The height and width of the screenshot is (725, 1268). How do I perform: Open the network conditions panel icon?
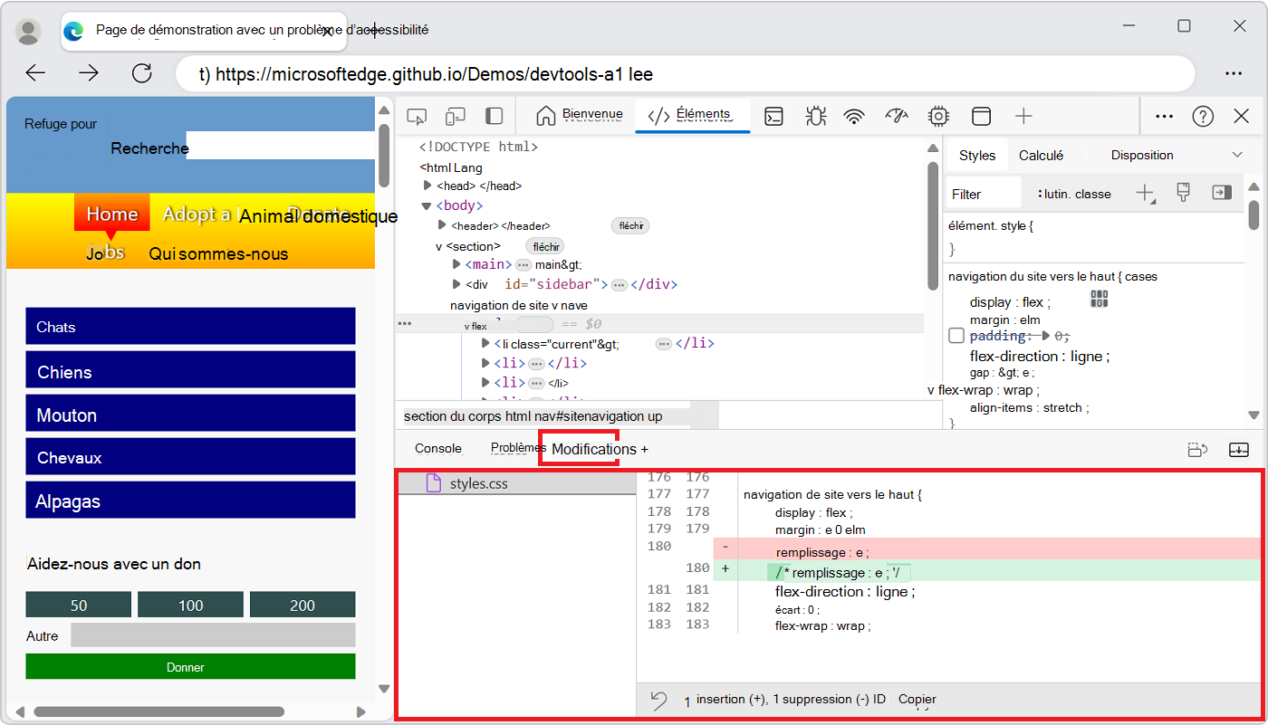[853, 116]
